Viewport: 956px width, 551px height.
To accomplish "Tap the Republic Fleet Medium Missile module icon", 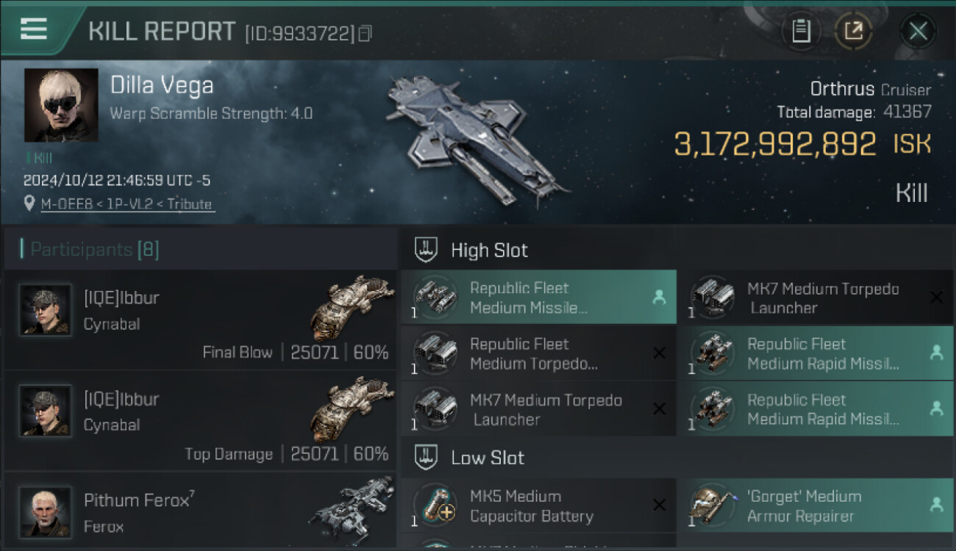I will click(x=435, y=297).
